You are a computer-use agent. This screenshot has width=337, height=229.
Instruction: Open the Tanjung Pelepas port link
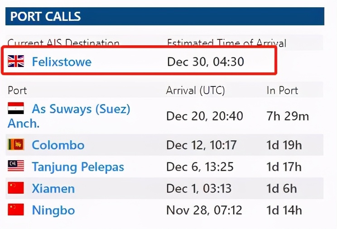pyautogui.click(x=78, y=167)
